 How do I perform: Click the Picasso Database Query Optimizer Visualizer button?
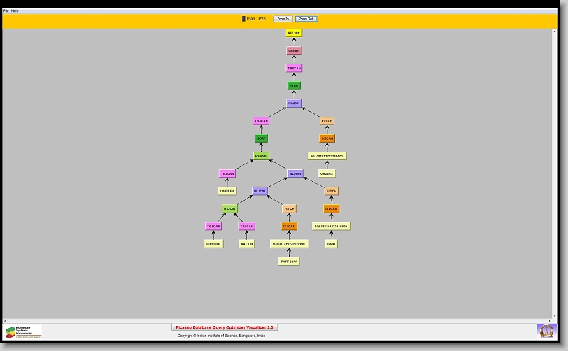click(x=224, y=327)
